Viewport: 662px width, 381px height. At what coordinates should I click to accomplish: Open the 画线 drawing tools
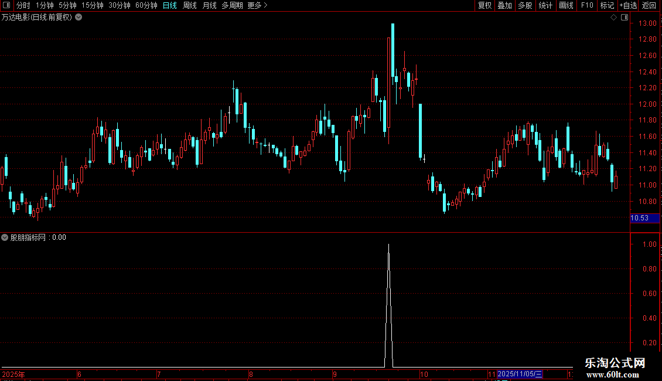coord(566,5)
